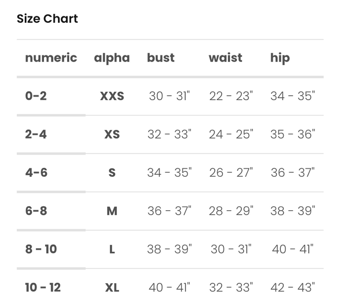Select the 26 - 27" waist measurement
The image size is (356, 304).
click(x=230, y=173)
